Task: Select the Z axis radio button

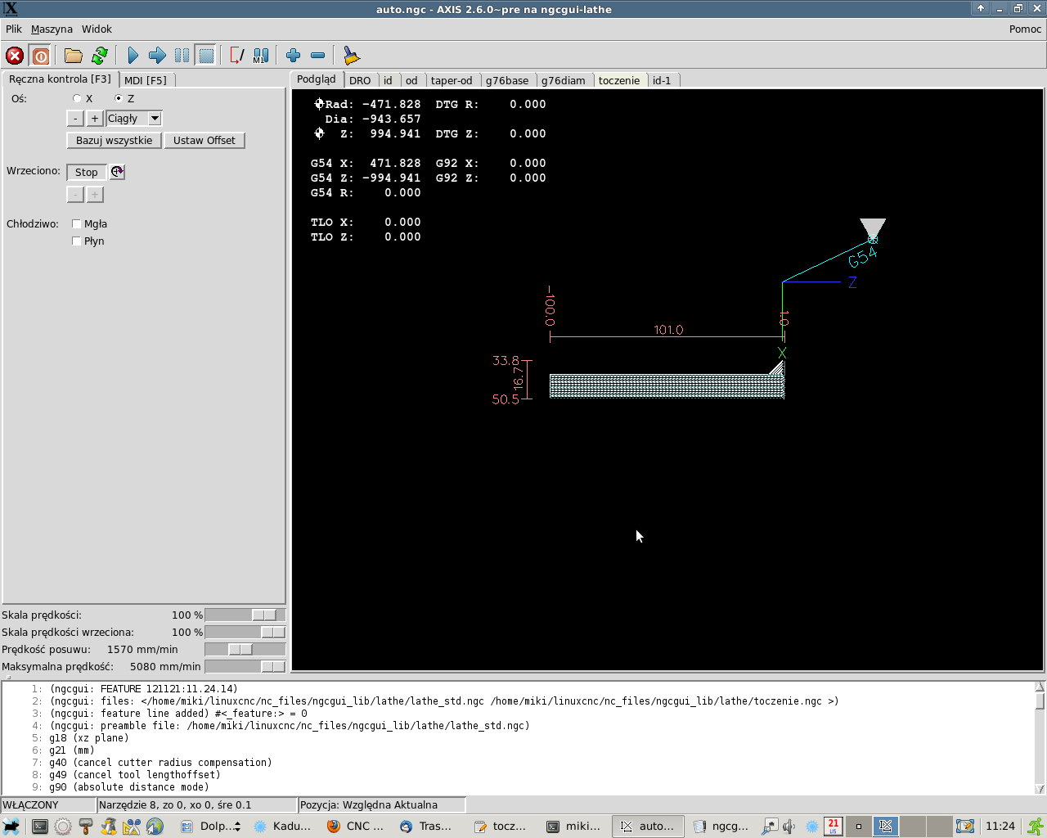Action: click(119, 98)
